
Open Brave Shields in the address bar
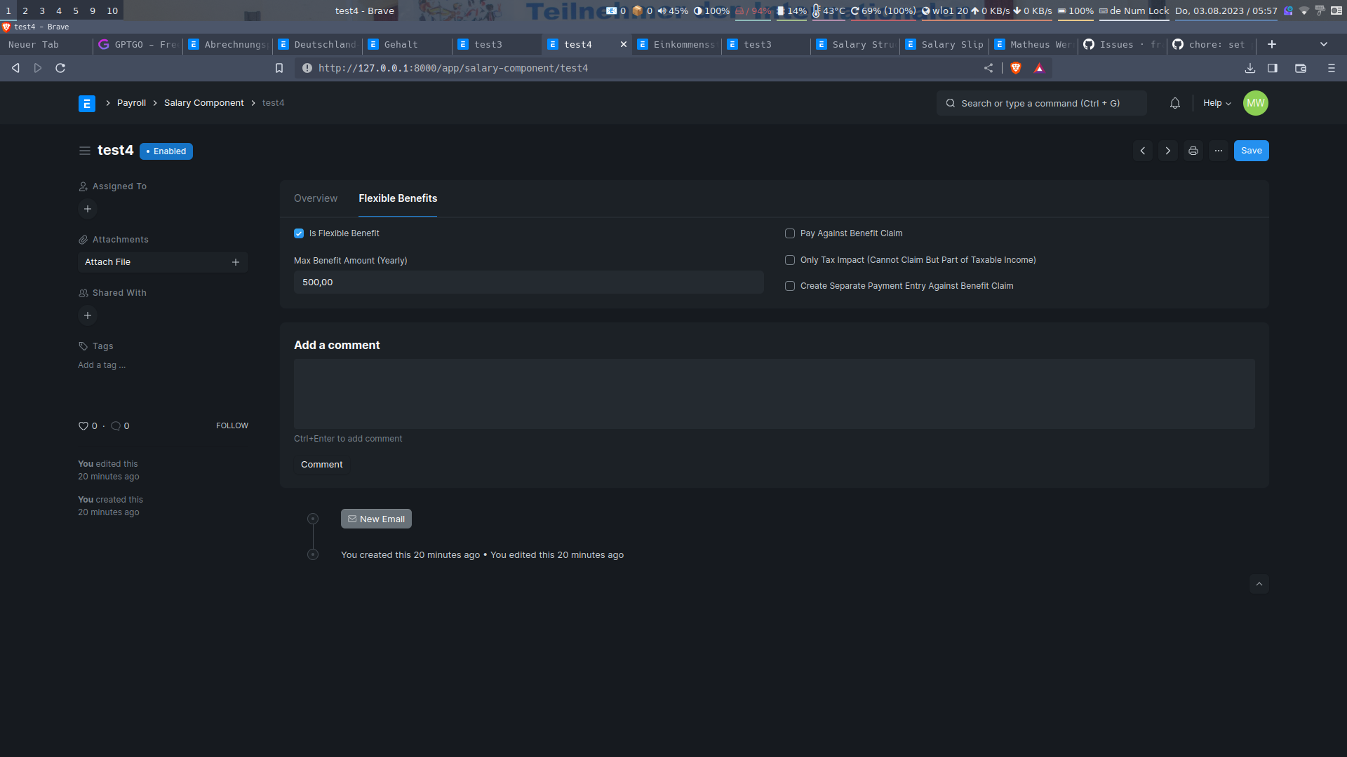click(1015, 68)
